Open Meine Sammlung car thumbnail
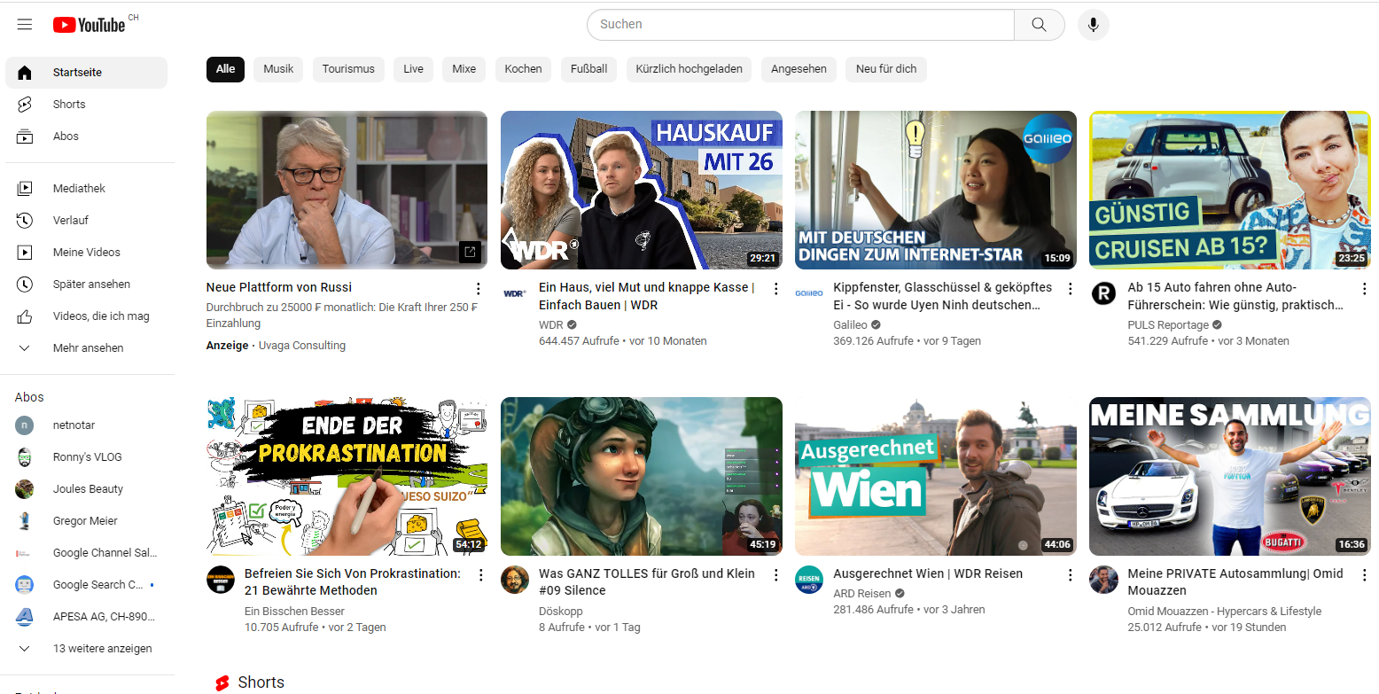The height and width of the screenshot is (694, 1379). (x=1230, y=476)
